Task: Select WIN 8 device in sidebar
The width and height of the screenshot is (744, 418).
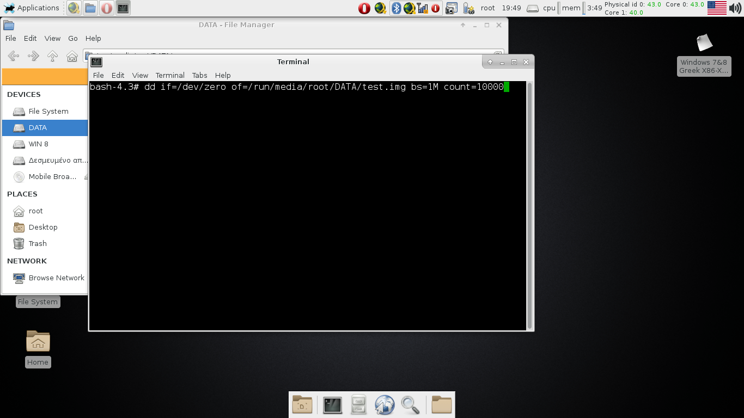Action: pyautogui.click(x=39, y=144)
